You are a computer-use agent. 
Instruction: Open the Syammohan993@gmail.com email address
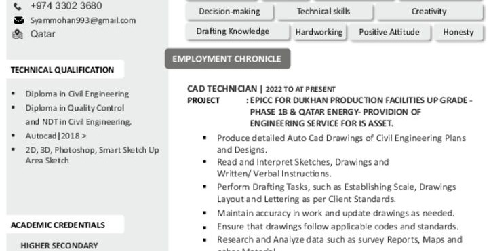pos(83,20)
